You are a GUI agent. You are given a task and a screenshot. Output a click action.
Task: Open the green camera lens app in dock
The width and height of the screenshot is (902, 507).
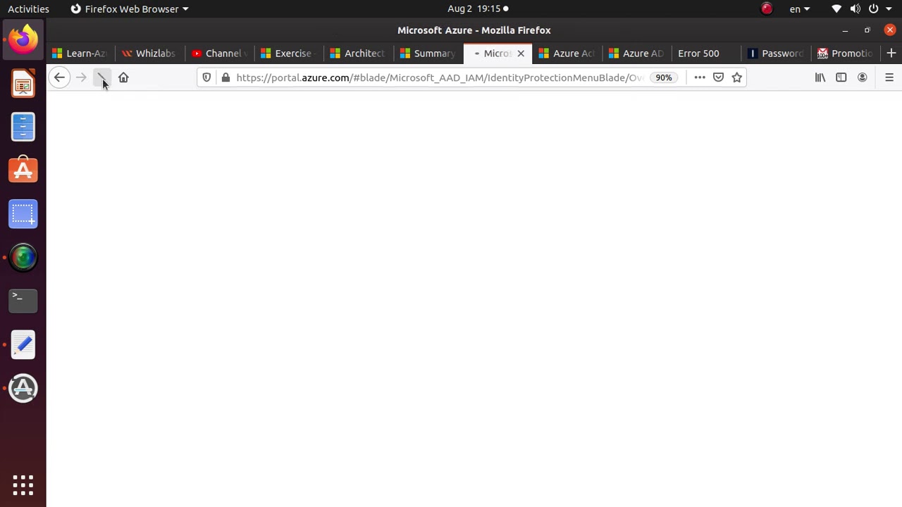point(23,258)
